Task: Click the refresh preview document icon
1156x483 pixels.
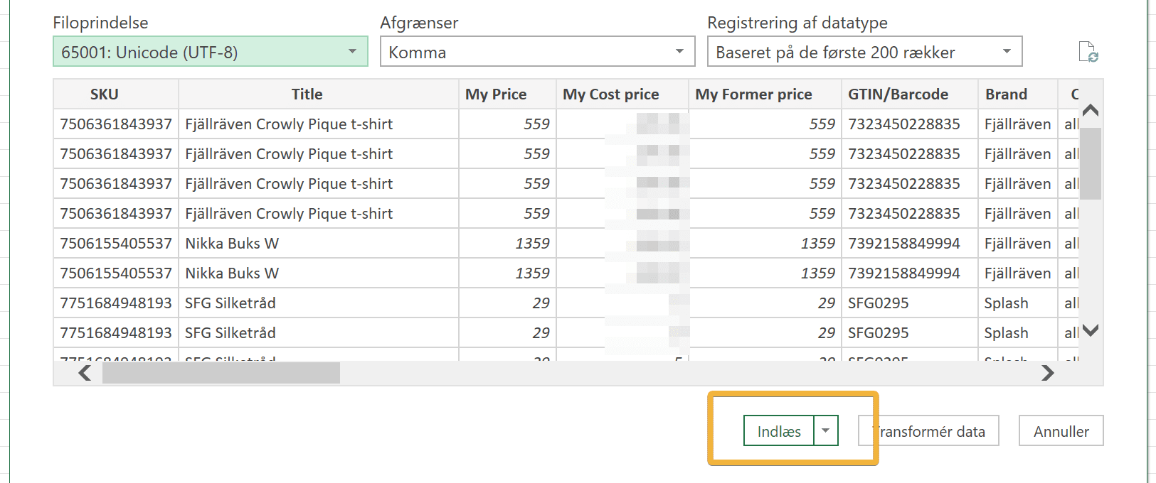Action: point(1088,52)
